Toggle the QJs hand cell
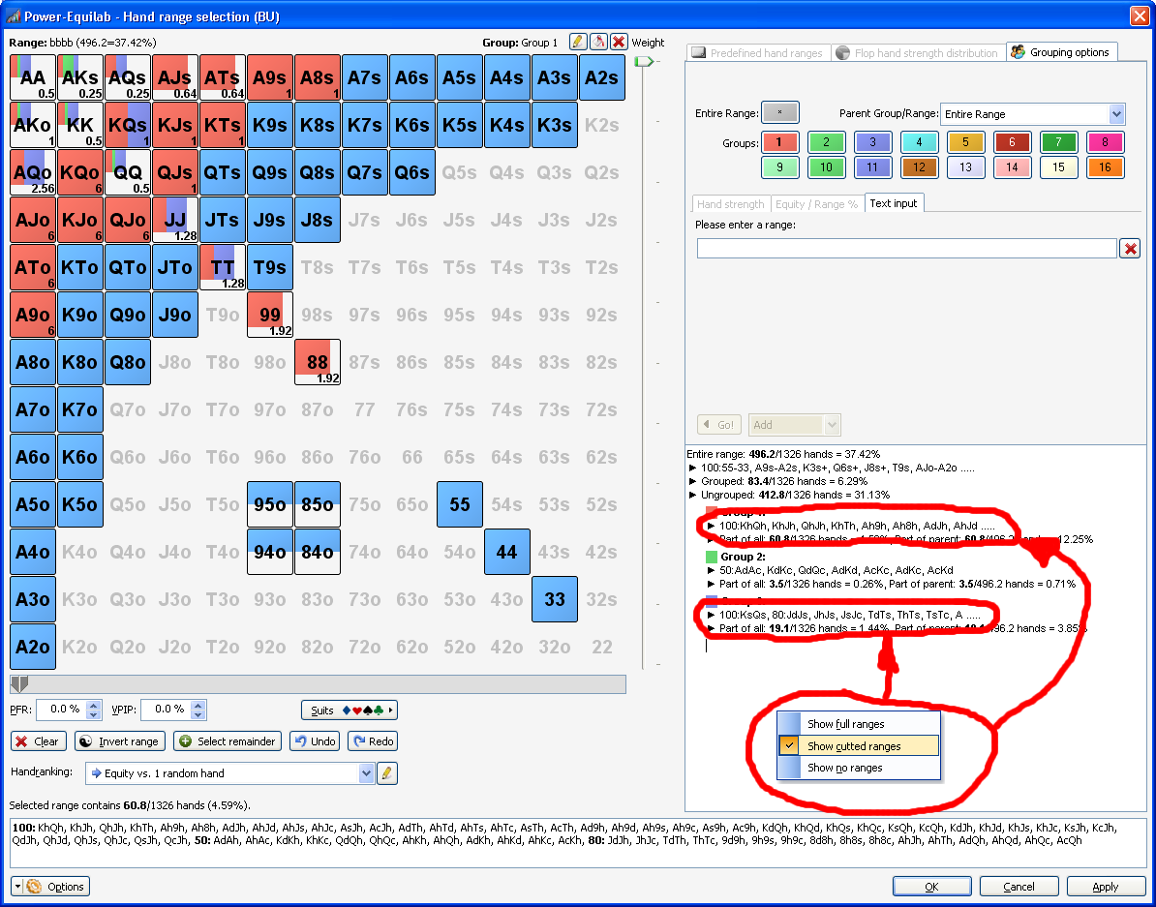The image size is (1156, 907). coord(174,172)
